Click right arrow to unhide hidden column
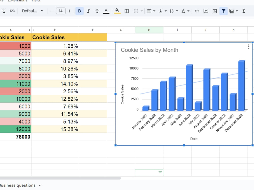 pyautogui.click(x=33, y=30)
